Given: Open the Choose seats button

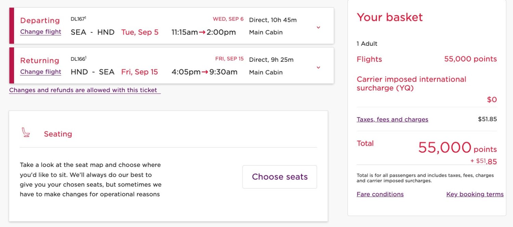Looking at the screenshot, I should [x=279, y=177].
